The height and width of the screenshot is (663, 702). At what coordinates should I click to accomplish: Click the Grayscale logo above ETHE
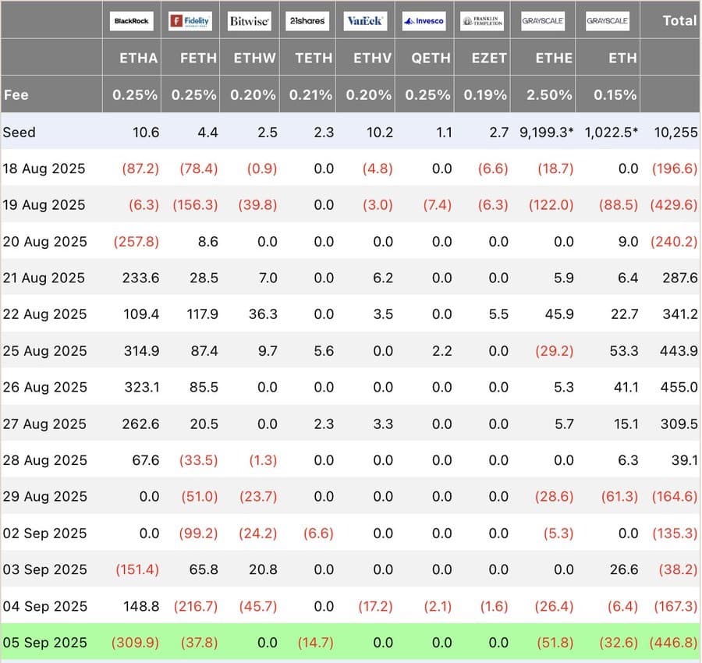543,20
